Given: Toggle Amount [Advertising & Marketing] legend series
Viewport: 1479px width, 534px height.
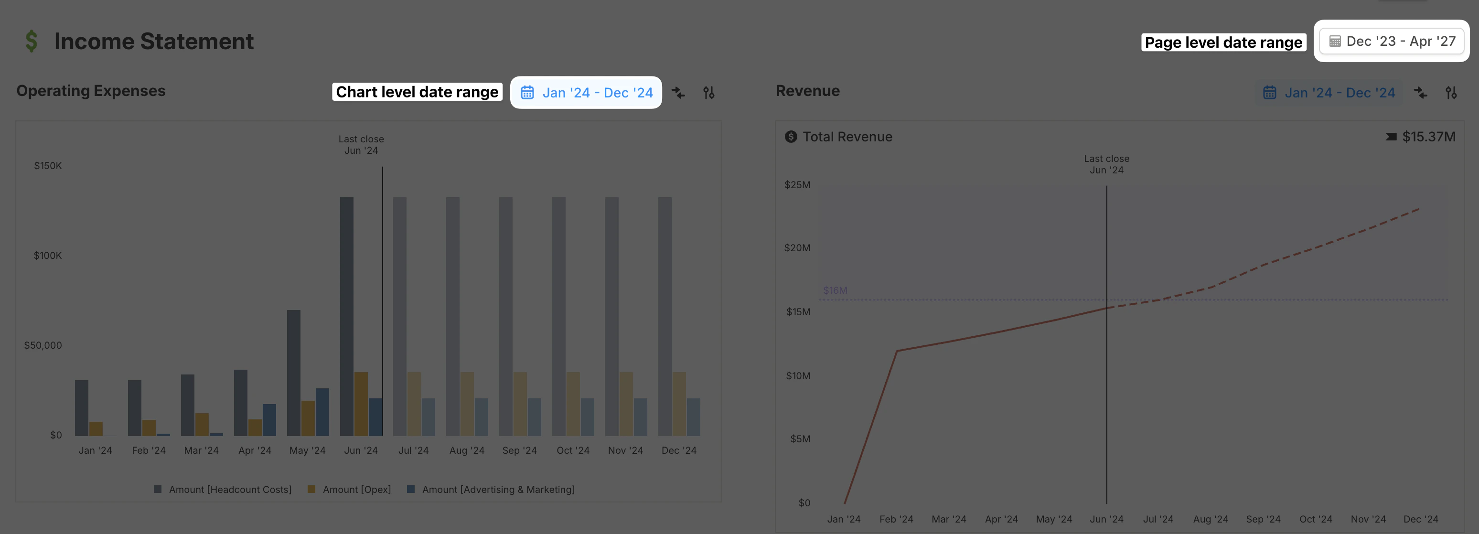Looking at the screenshot, I should pyautogui.click(x=498, y=489).
